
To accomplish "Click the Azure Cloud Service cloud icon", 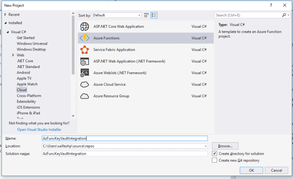I will click(x=85, y=84).
